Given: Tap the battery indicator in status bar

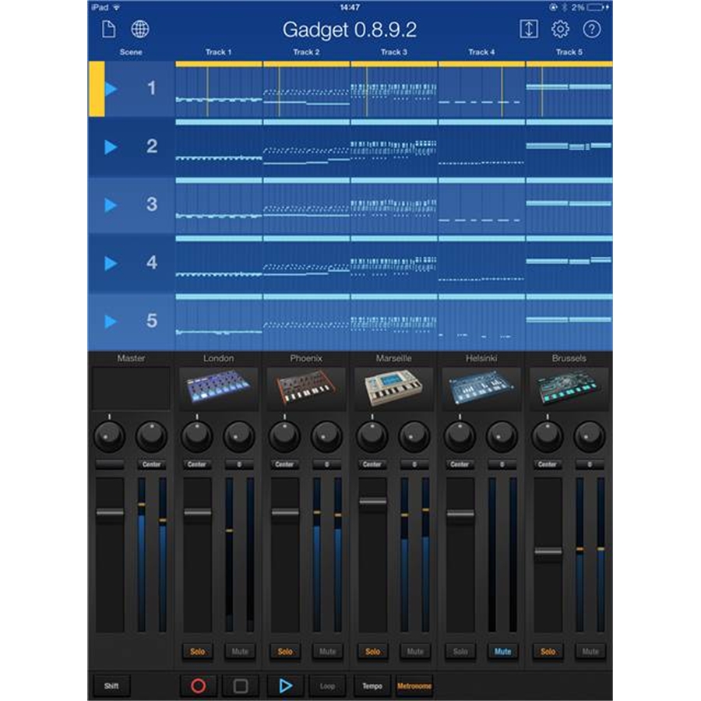Looking at the screenshot, I should coord(596,8).
